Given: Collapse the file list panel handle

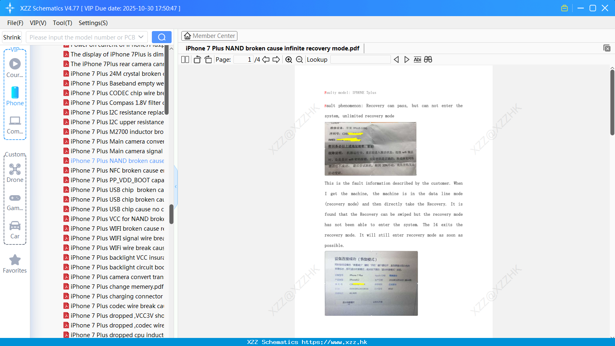Looking at the screenshot, I should pos(176,186).
